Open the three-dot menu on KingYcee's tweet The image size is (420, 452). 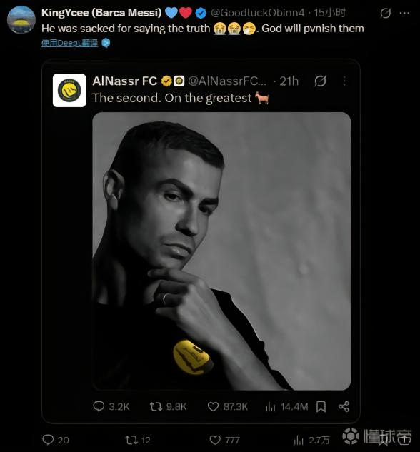point(405,13)
